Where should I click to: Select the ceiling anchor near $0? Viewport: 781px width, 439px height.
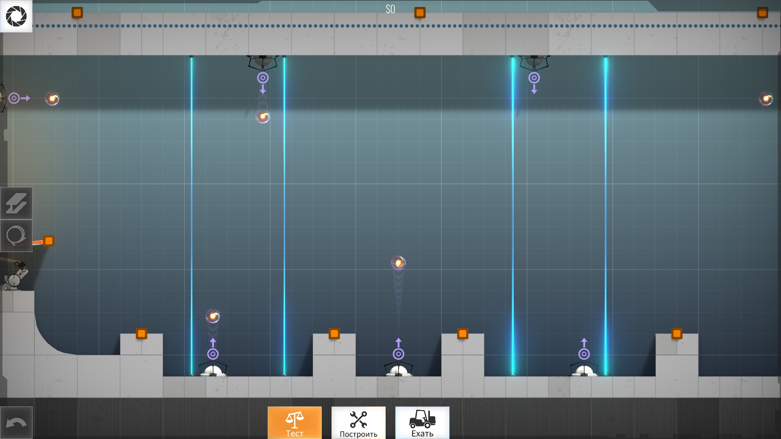click(x=420, y=13)
